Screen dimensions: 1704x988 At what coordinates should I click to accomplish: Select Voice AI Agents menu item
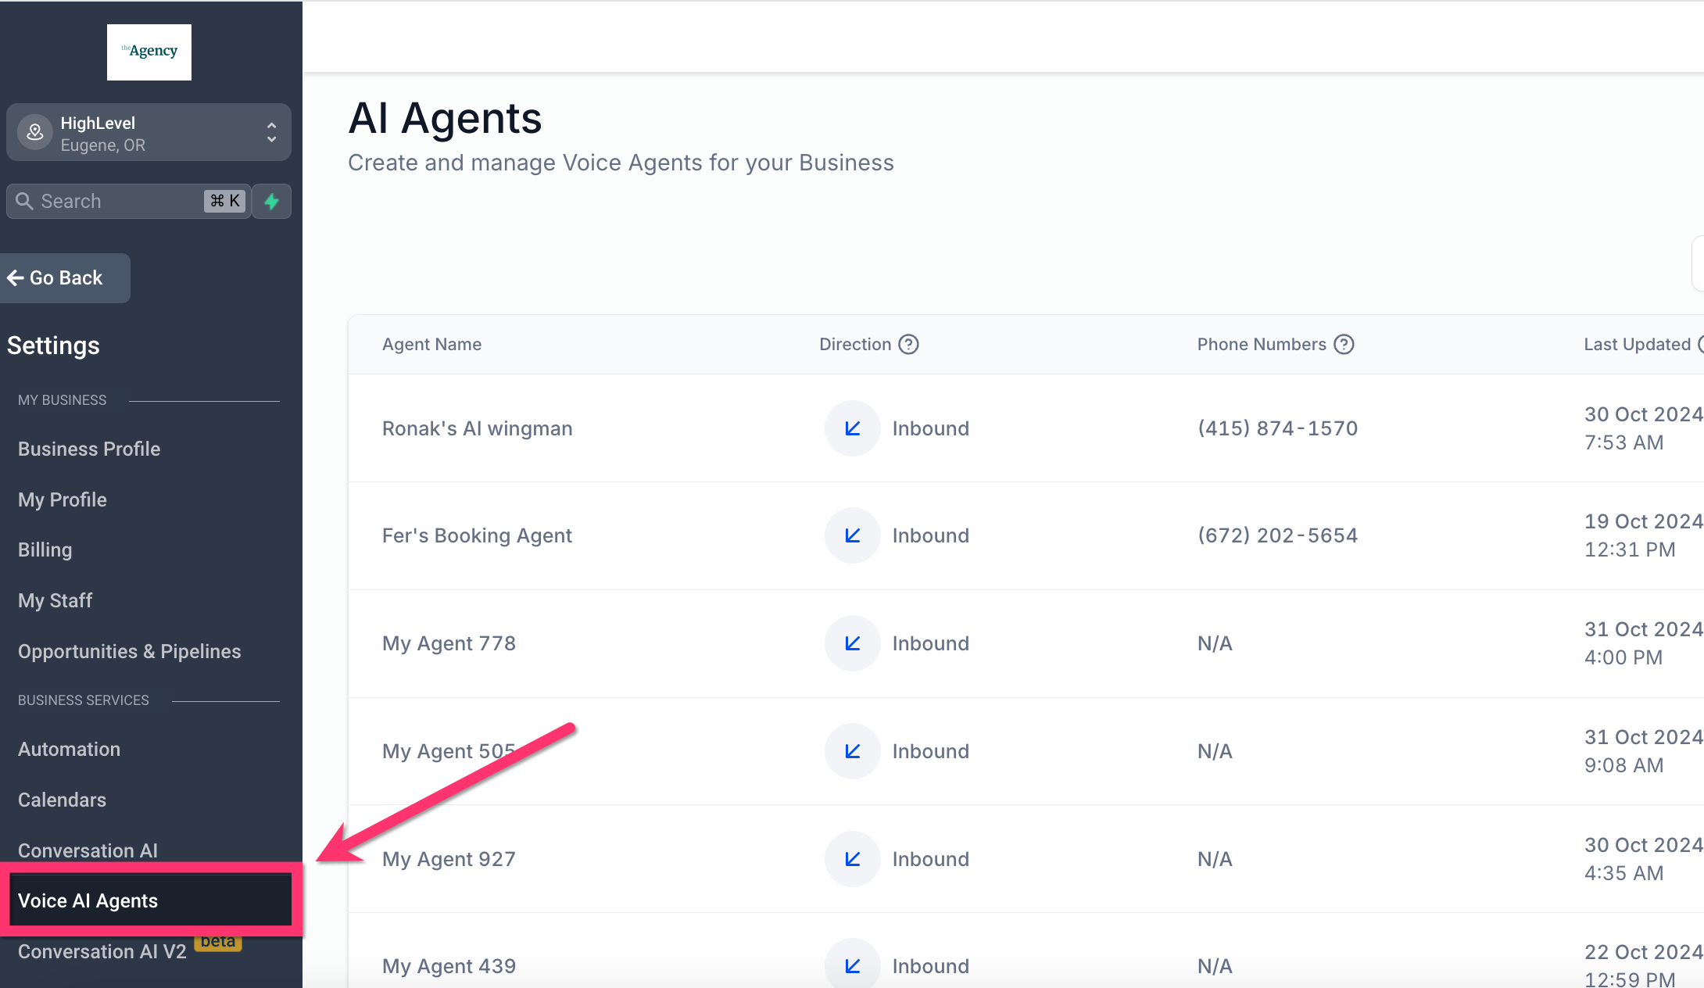pos(88,900)
